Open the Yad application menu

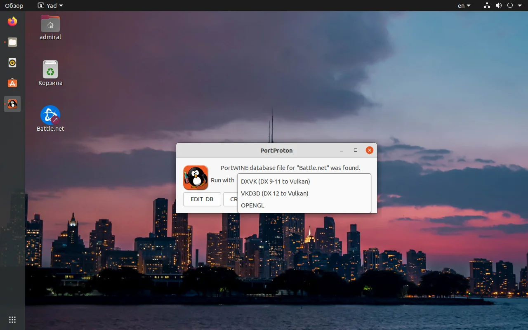click(x=50, y=5)
